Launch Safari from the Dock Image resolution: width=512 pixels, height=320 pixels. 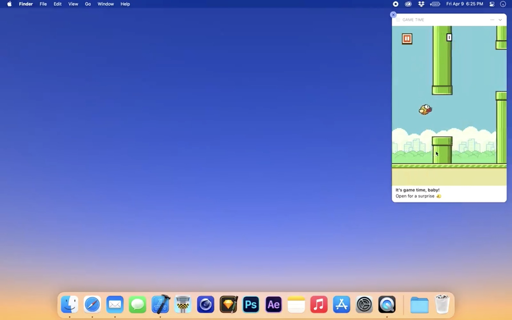[x=92, y=304]
